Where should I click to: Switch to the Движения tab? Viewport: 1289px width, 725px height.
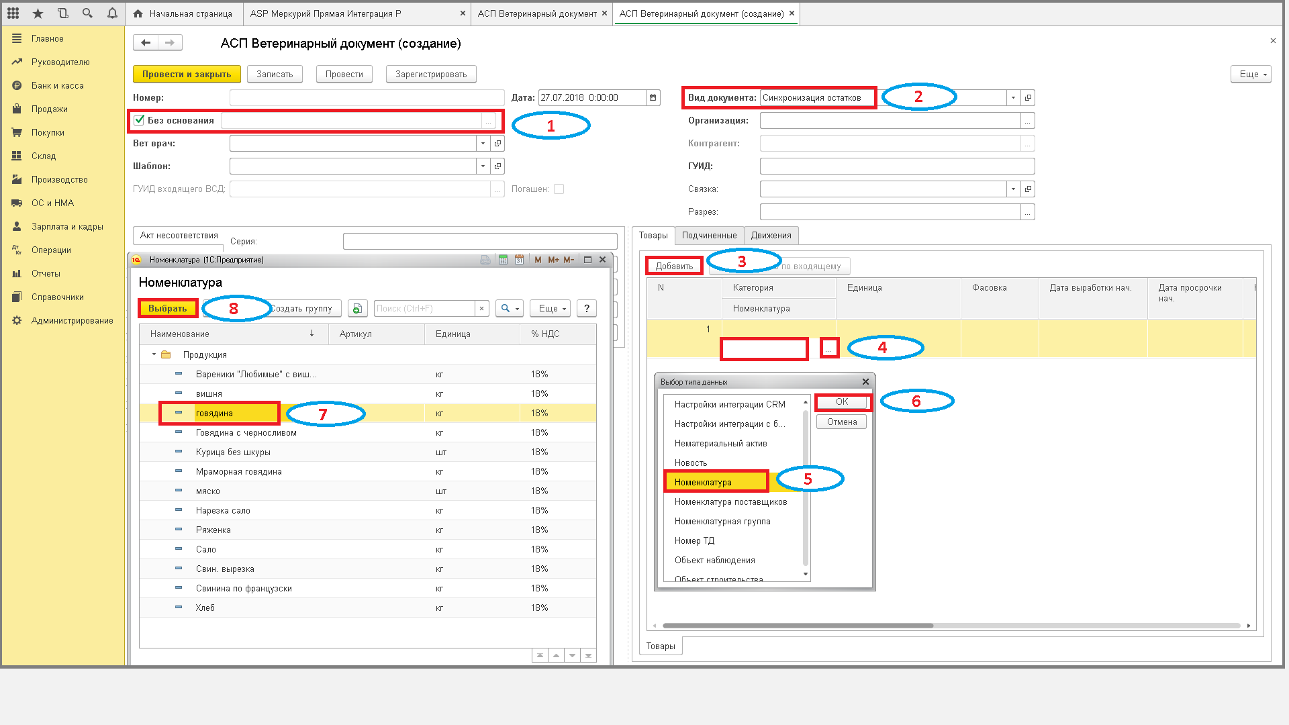point(771,235)
